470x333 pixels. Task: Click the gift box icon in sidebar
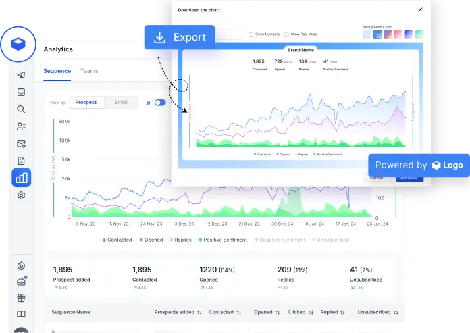tap(22, 298)
